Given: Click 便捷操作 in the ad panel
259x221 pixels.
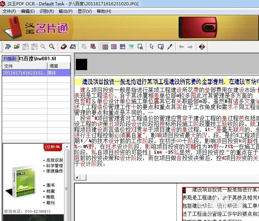Looking at the screenshot, I should pos(55,171).
